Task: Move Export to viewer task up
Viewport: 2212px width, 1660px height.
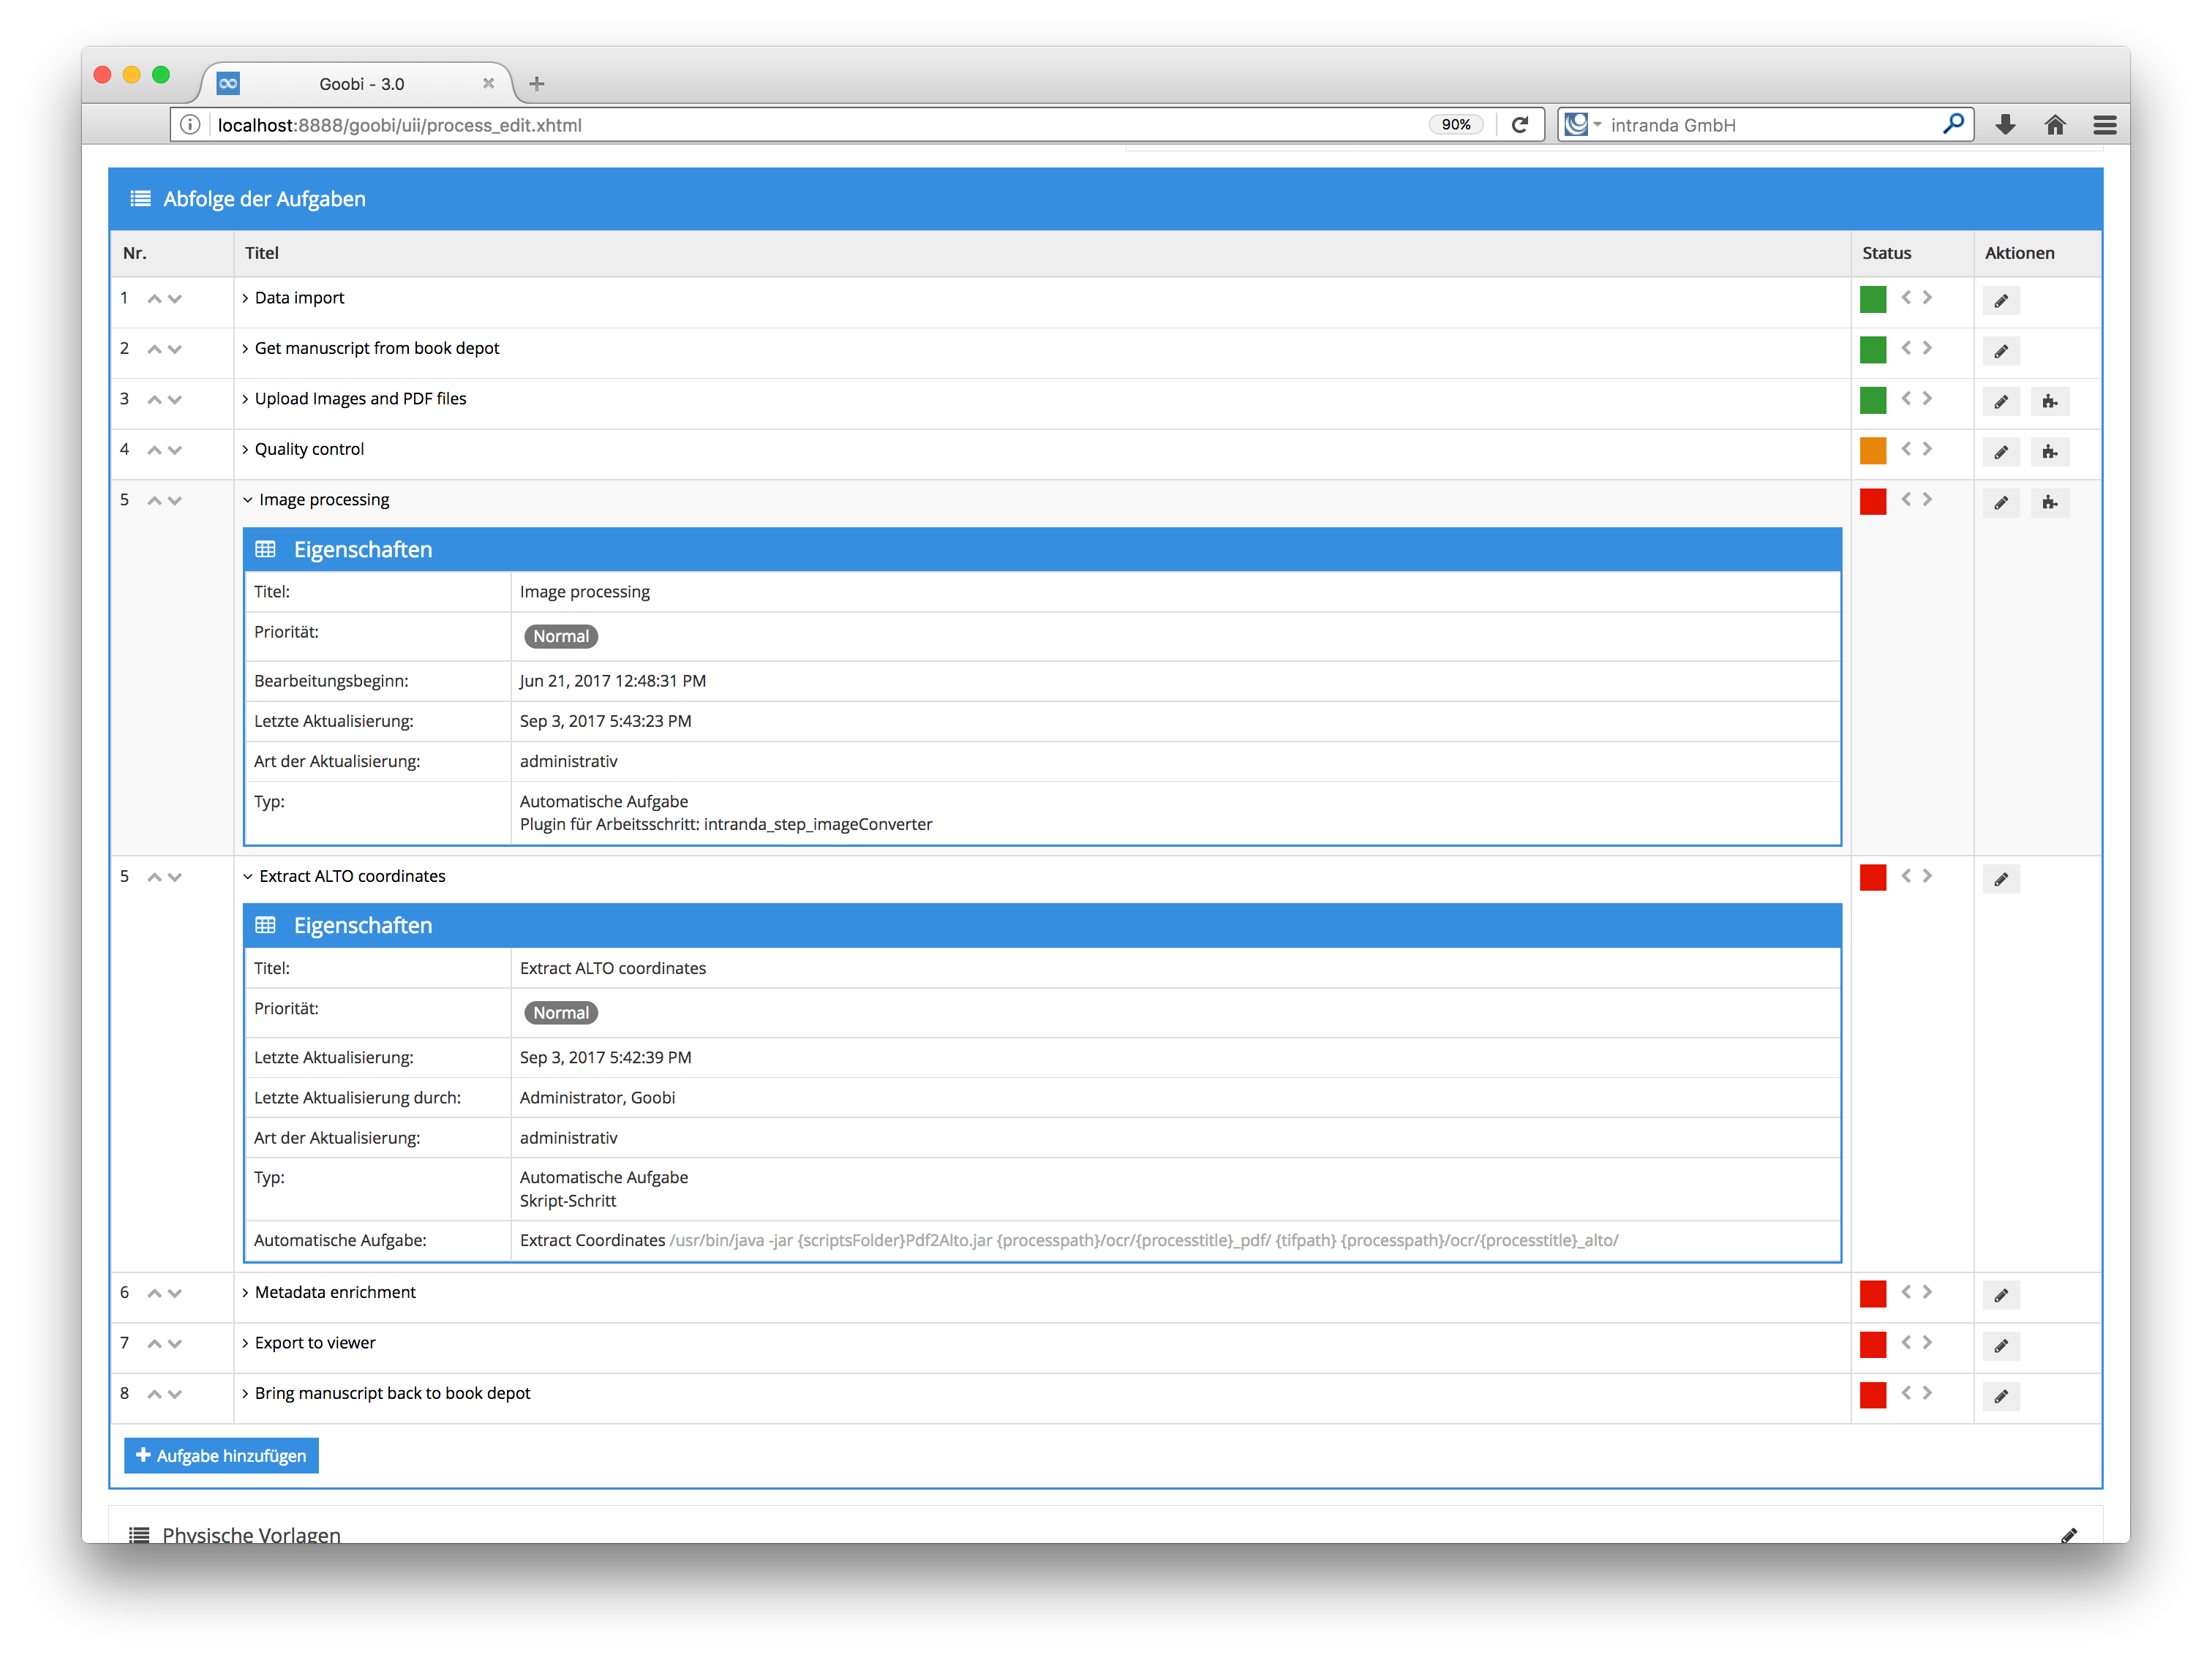Action: [x=154, y=1344]
